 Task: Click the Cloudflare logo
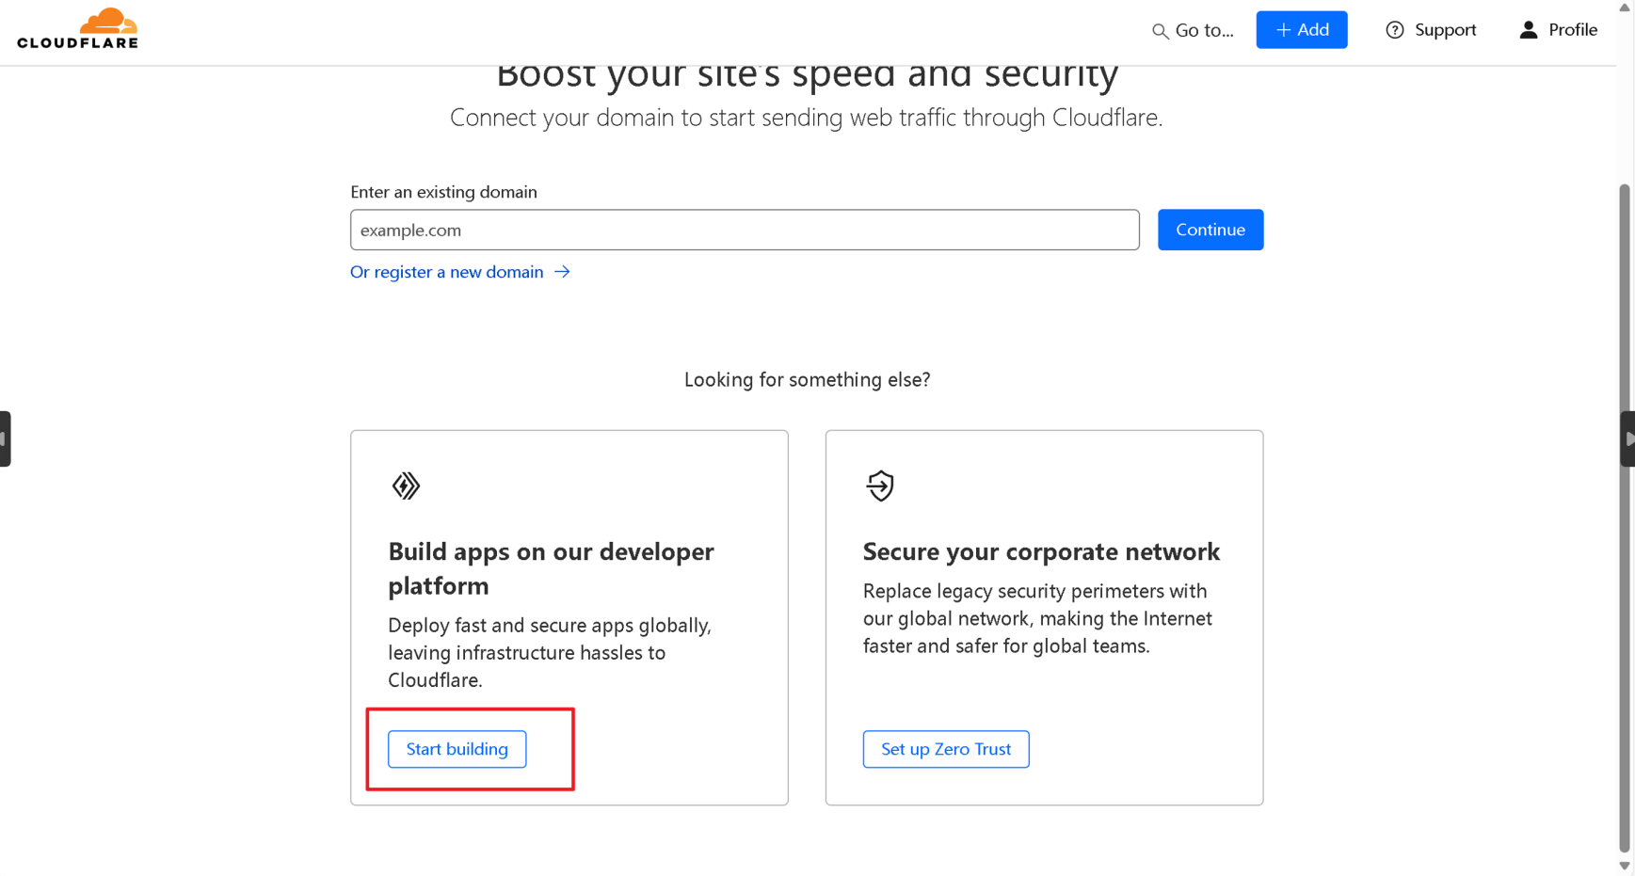pyautogui.click(x=77, y=28)
